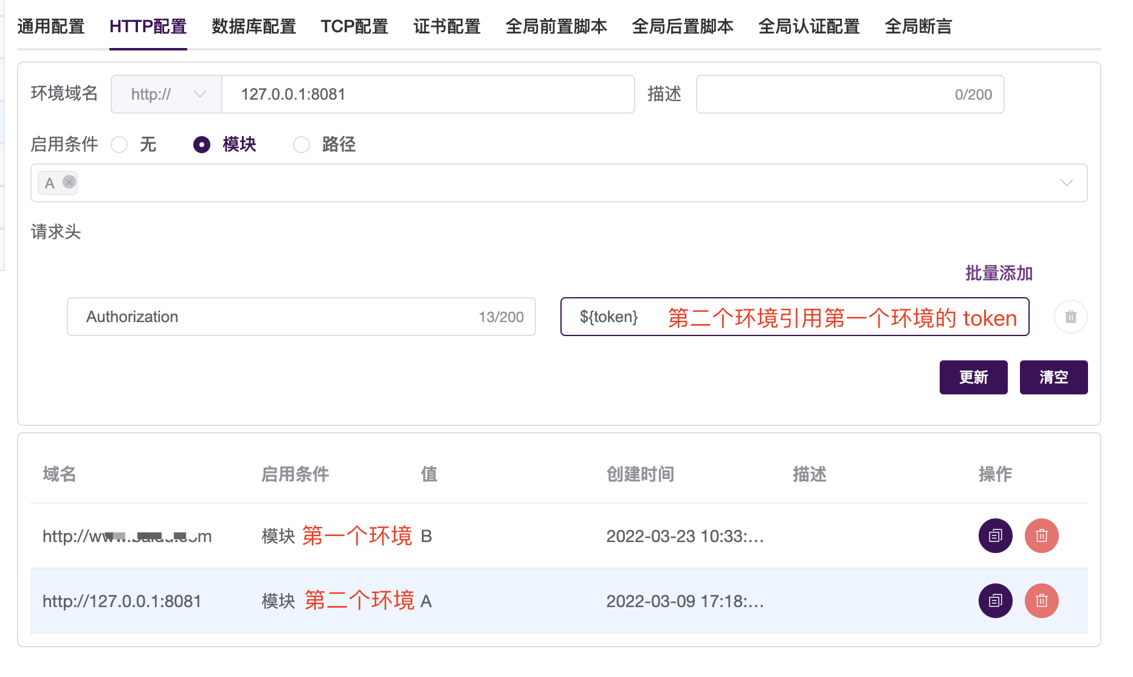Click the 批量添加 link
Viewport: 1133px width, 677px height.
(998, 273)
